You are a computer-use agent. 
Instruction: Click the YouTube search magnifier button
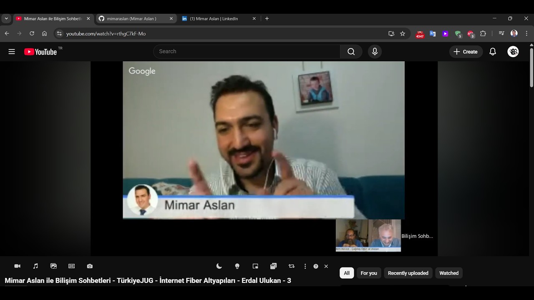click(x=351, y=52)
